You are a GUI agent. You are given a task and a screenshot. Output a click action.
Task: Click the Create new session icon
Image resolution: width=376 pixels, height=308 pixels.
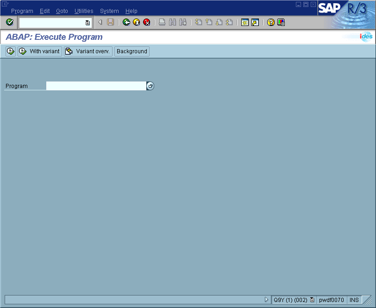[x=245, y=22]
